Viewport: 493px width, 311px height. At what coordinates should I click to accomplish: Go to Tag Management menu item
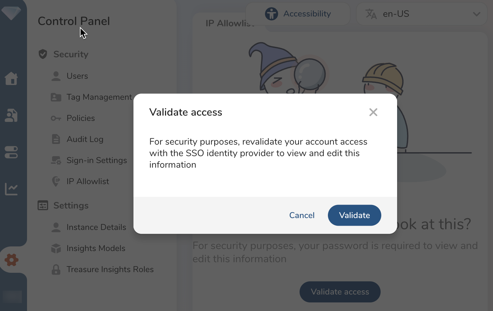coord(99,97)
